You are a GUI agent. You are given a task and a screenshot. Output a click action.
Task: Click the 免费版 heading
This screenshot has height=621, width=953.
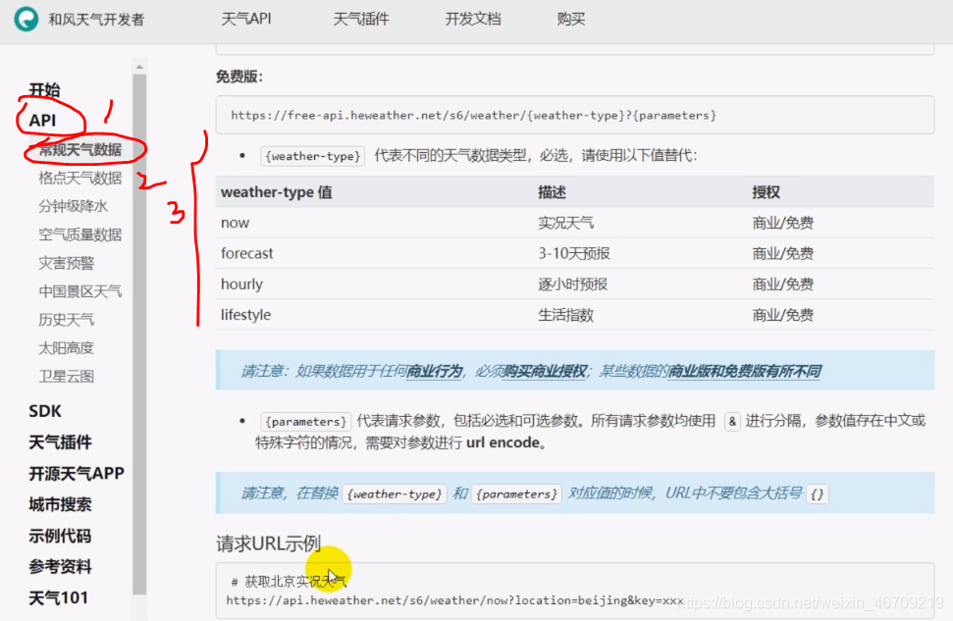pos(239,77)
